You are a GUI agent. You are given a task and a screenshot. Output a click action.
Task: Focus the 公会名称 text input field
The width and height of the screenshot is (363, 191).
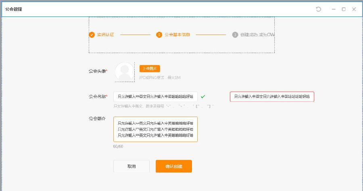[x=155, y=97]
